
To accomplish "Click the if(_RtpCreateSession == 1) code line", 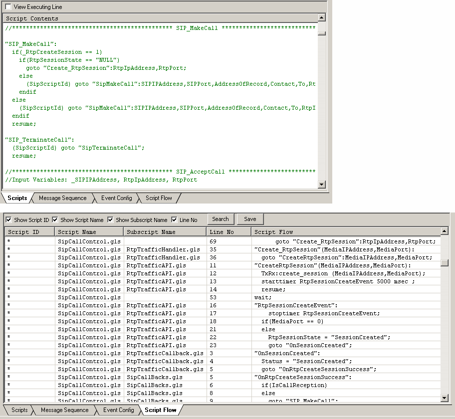I will coord(57,52).
